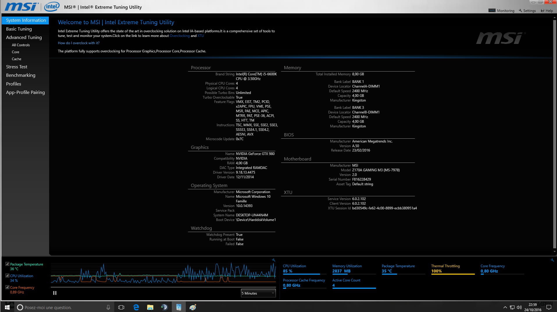Click the '36 °C' package temperature graph legend value

14,269
